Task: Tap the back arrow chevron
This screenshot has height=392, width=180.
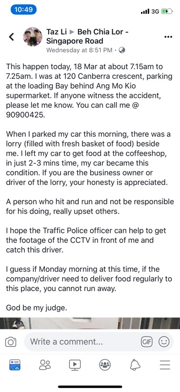Action: point(11,37)
